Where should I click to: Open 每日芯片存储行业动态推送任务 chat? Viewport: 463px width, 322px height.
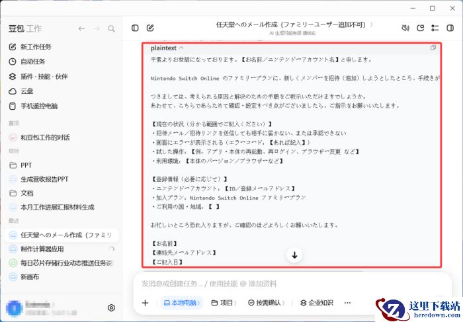(x=61, y=262)
